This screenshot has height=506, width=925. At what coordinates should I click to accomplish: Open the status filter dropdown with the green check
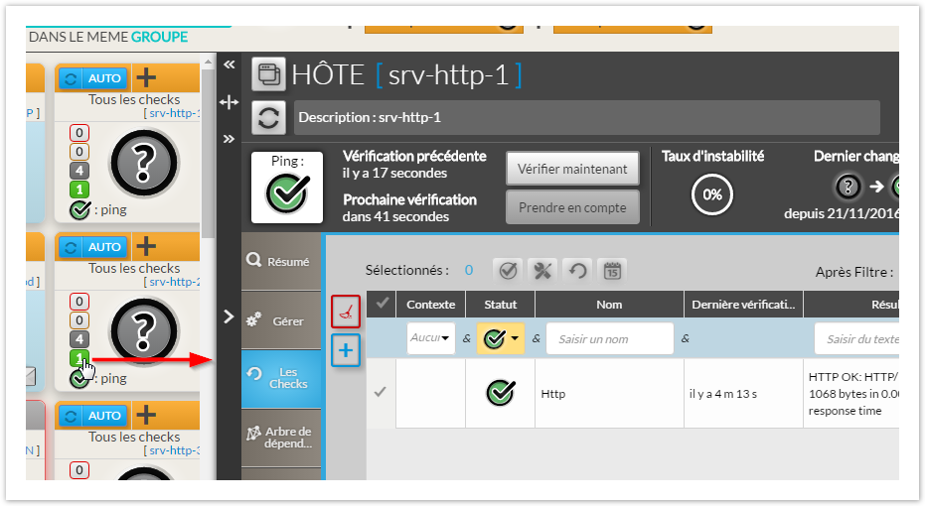[501, 338]
